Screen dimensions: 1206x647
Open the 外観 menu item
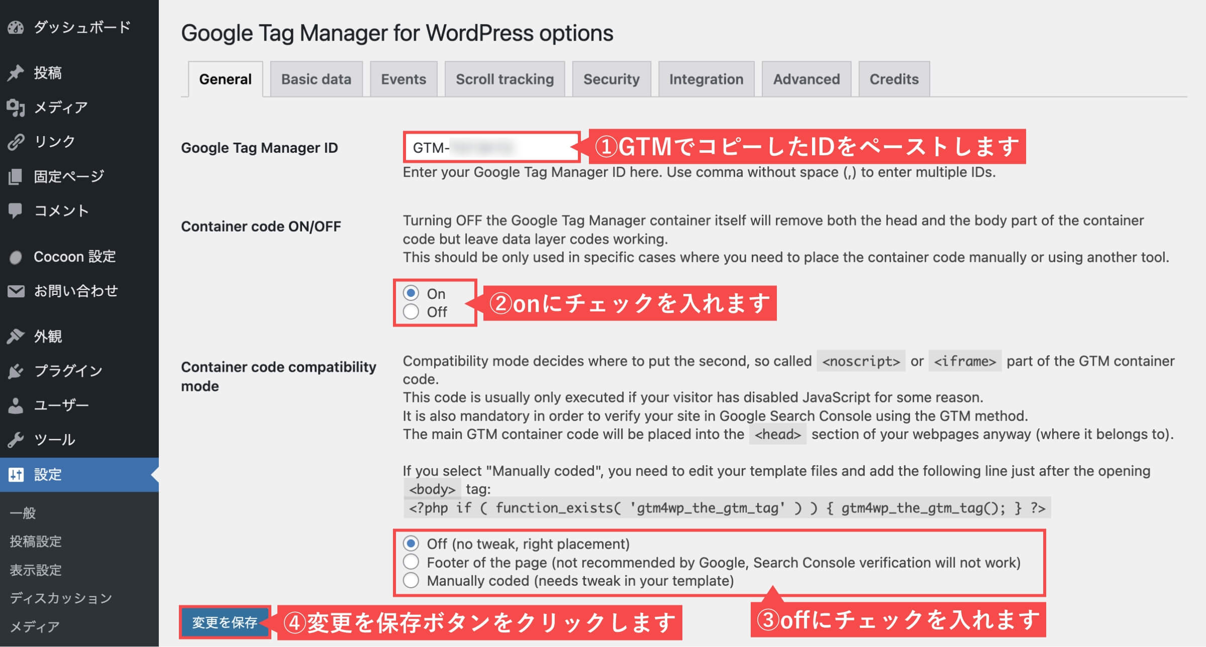(x=79, y=336)
